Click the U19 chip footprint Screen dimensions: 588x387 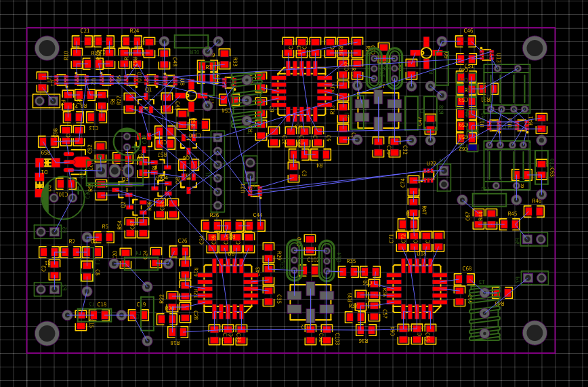(417, 288)
